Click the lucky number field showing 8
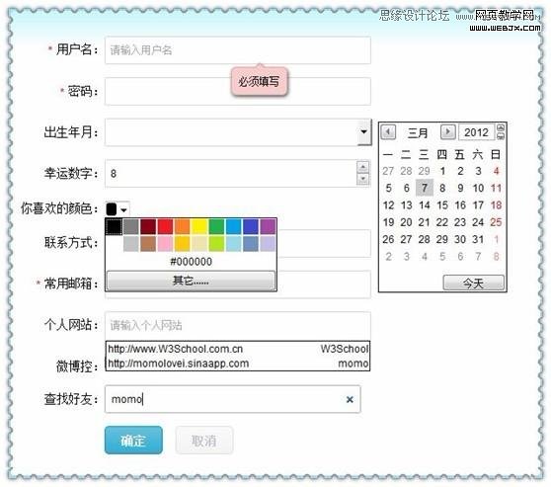Image resolution: width=551 pixels, height=487 pixels. click(x=230, y=173)
